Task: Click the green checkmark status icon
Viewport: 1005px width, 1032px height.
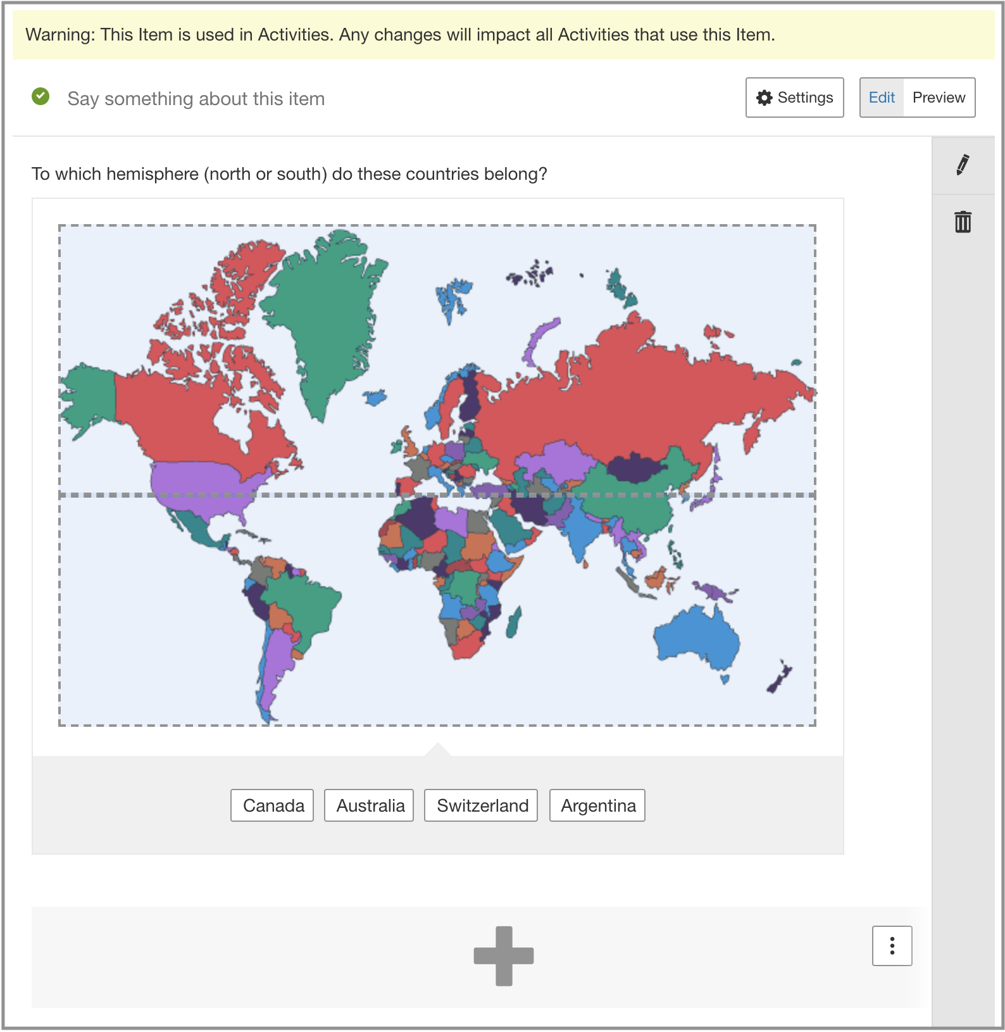Action: tap(41, 97)
